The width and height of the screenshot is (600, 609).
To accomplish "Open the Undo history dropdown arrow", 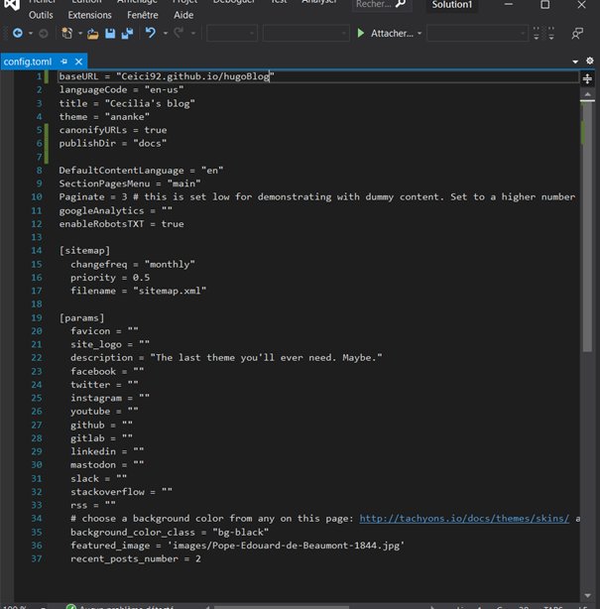I will (x=165, y=34).
